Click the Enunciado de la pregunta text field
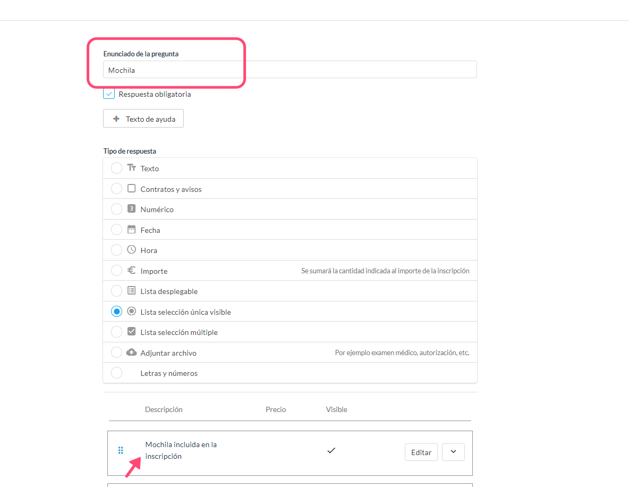Screen dimensions: 629x487 click(290, 70)
